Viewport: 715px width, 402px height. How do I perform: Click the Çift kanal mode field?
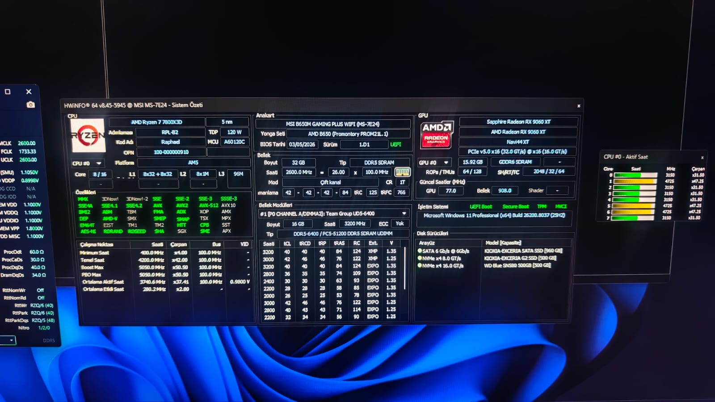pyautogui.click(x=331, y=182)
